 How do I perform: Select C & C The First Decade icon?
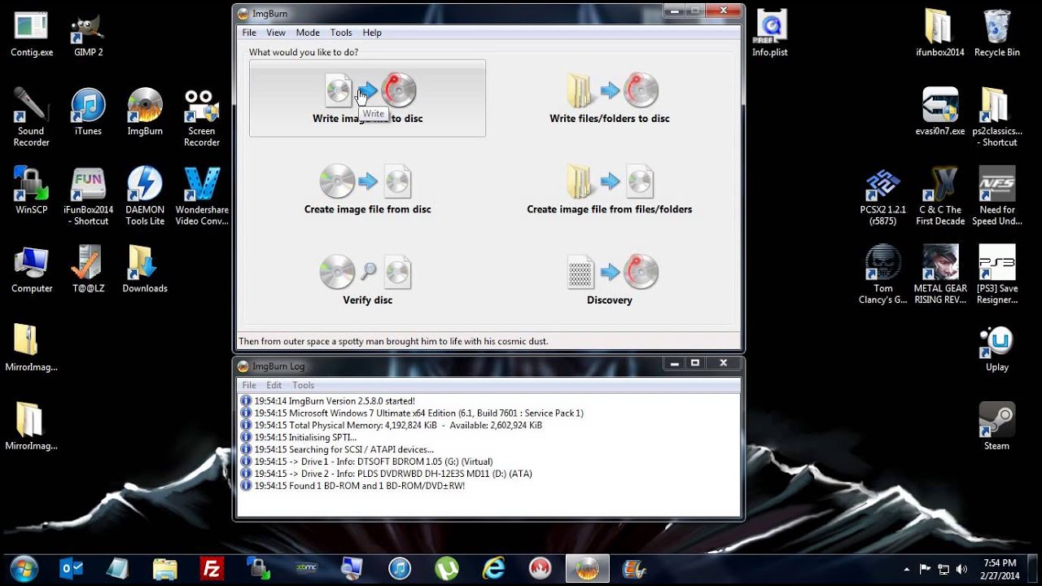[x=940, y=196]
